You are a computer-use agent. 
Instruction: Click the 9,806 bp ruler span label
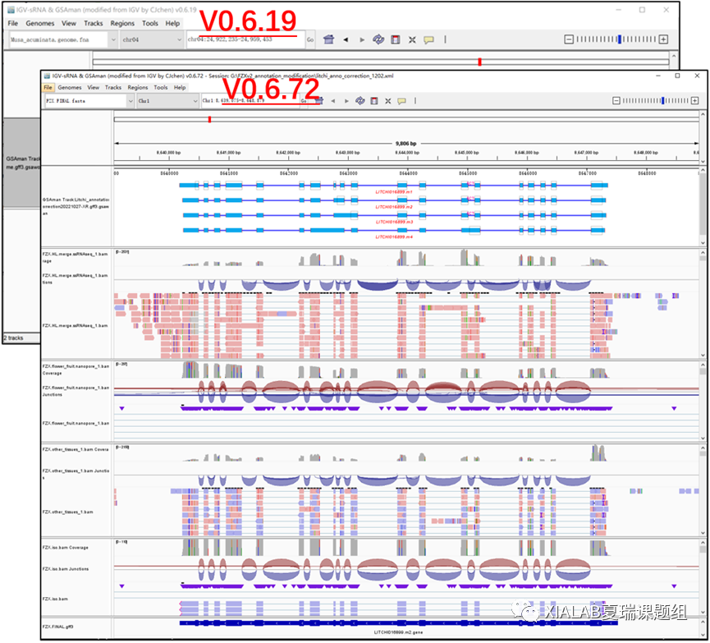pyautogui.click(x=405, y=144)
